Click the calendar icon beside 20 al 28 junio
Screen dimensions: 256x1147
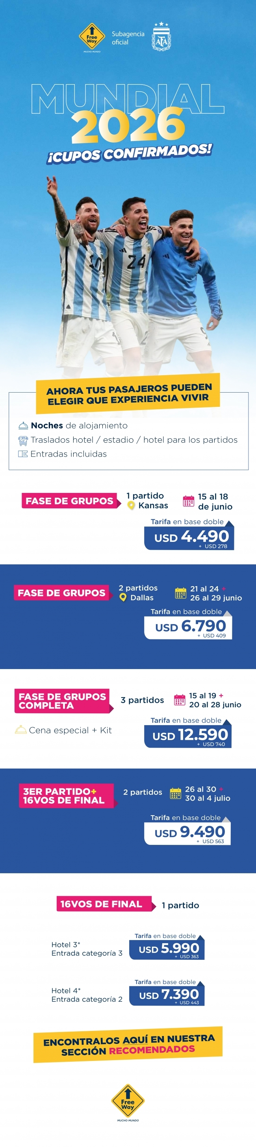[180, 700]
